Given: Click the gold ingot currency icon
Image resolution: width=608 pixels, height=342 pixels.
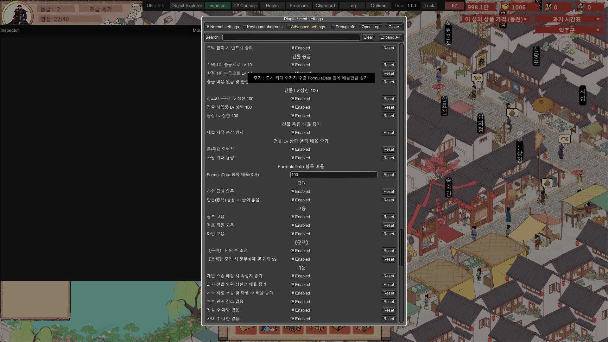Looking at the screenshot, I should (x=505, y=7).
